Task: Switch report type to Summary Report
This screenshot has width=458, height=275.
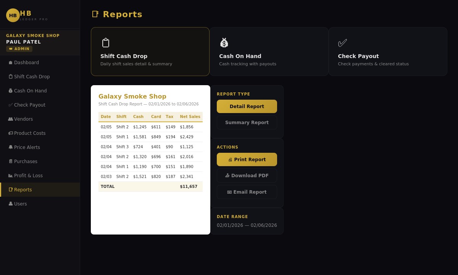Action: coord(247,122)
